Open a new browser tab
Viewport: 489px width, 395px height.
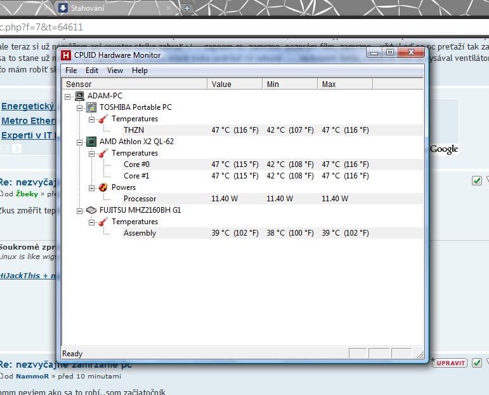click(187, 8)
